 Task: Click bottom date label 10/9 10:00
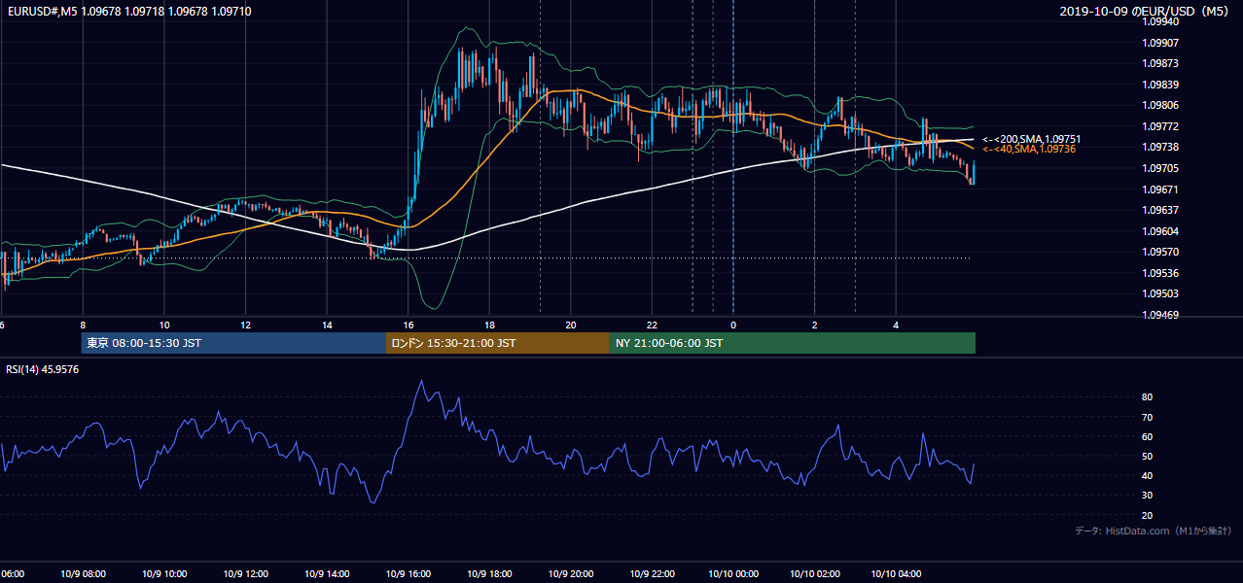(162, 574)
